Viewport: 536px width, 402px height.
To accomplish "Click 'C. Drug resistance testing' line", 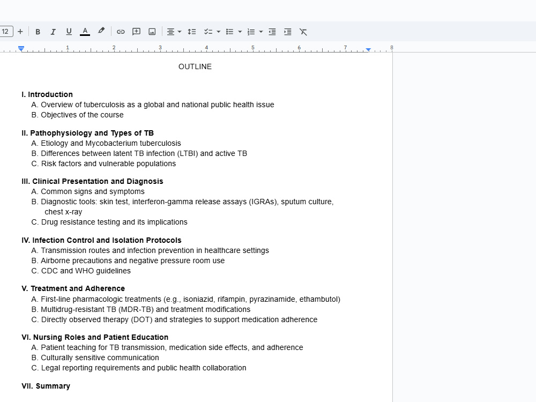I will pyautogui.click(x=109, y=222).
